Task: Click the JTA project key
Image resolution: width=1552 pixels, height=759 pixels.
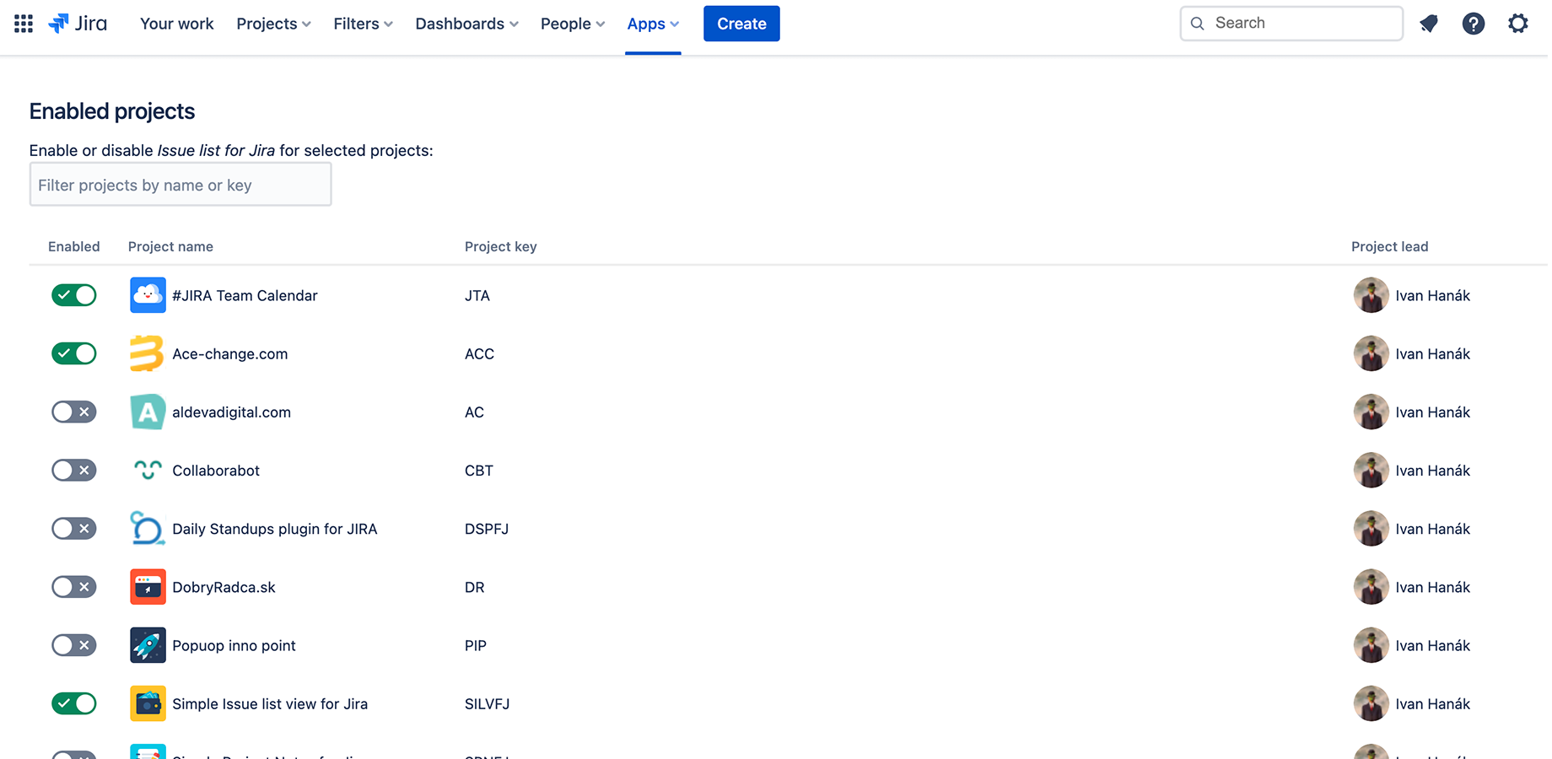Action: click(477, 295)
